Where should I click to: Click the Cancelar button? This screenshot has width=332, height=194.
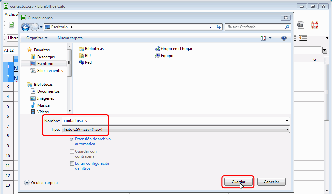271,182
